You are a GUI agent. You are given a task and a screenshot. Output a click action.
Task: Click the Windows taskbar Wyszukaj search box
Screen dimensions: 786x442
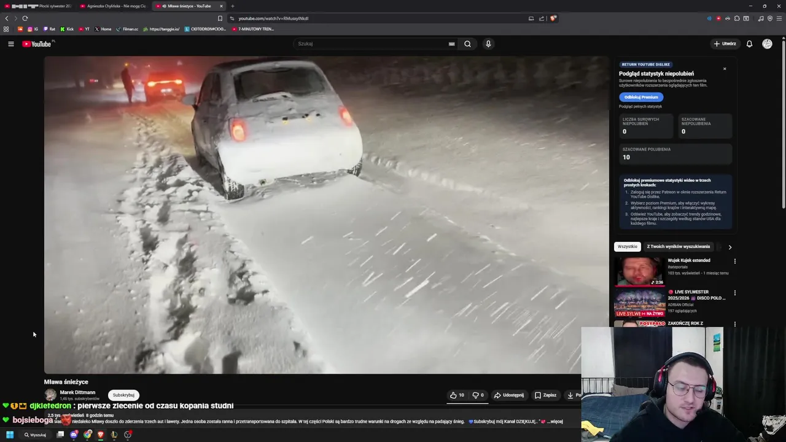coord(36,435)
